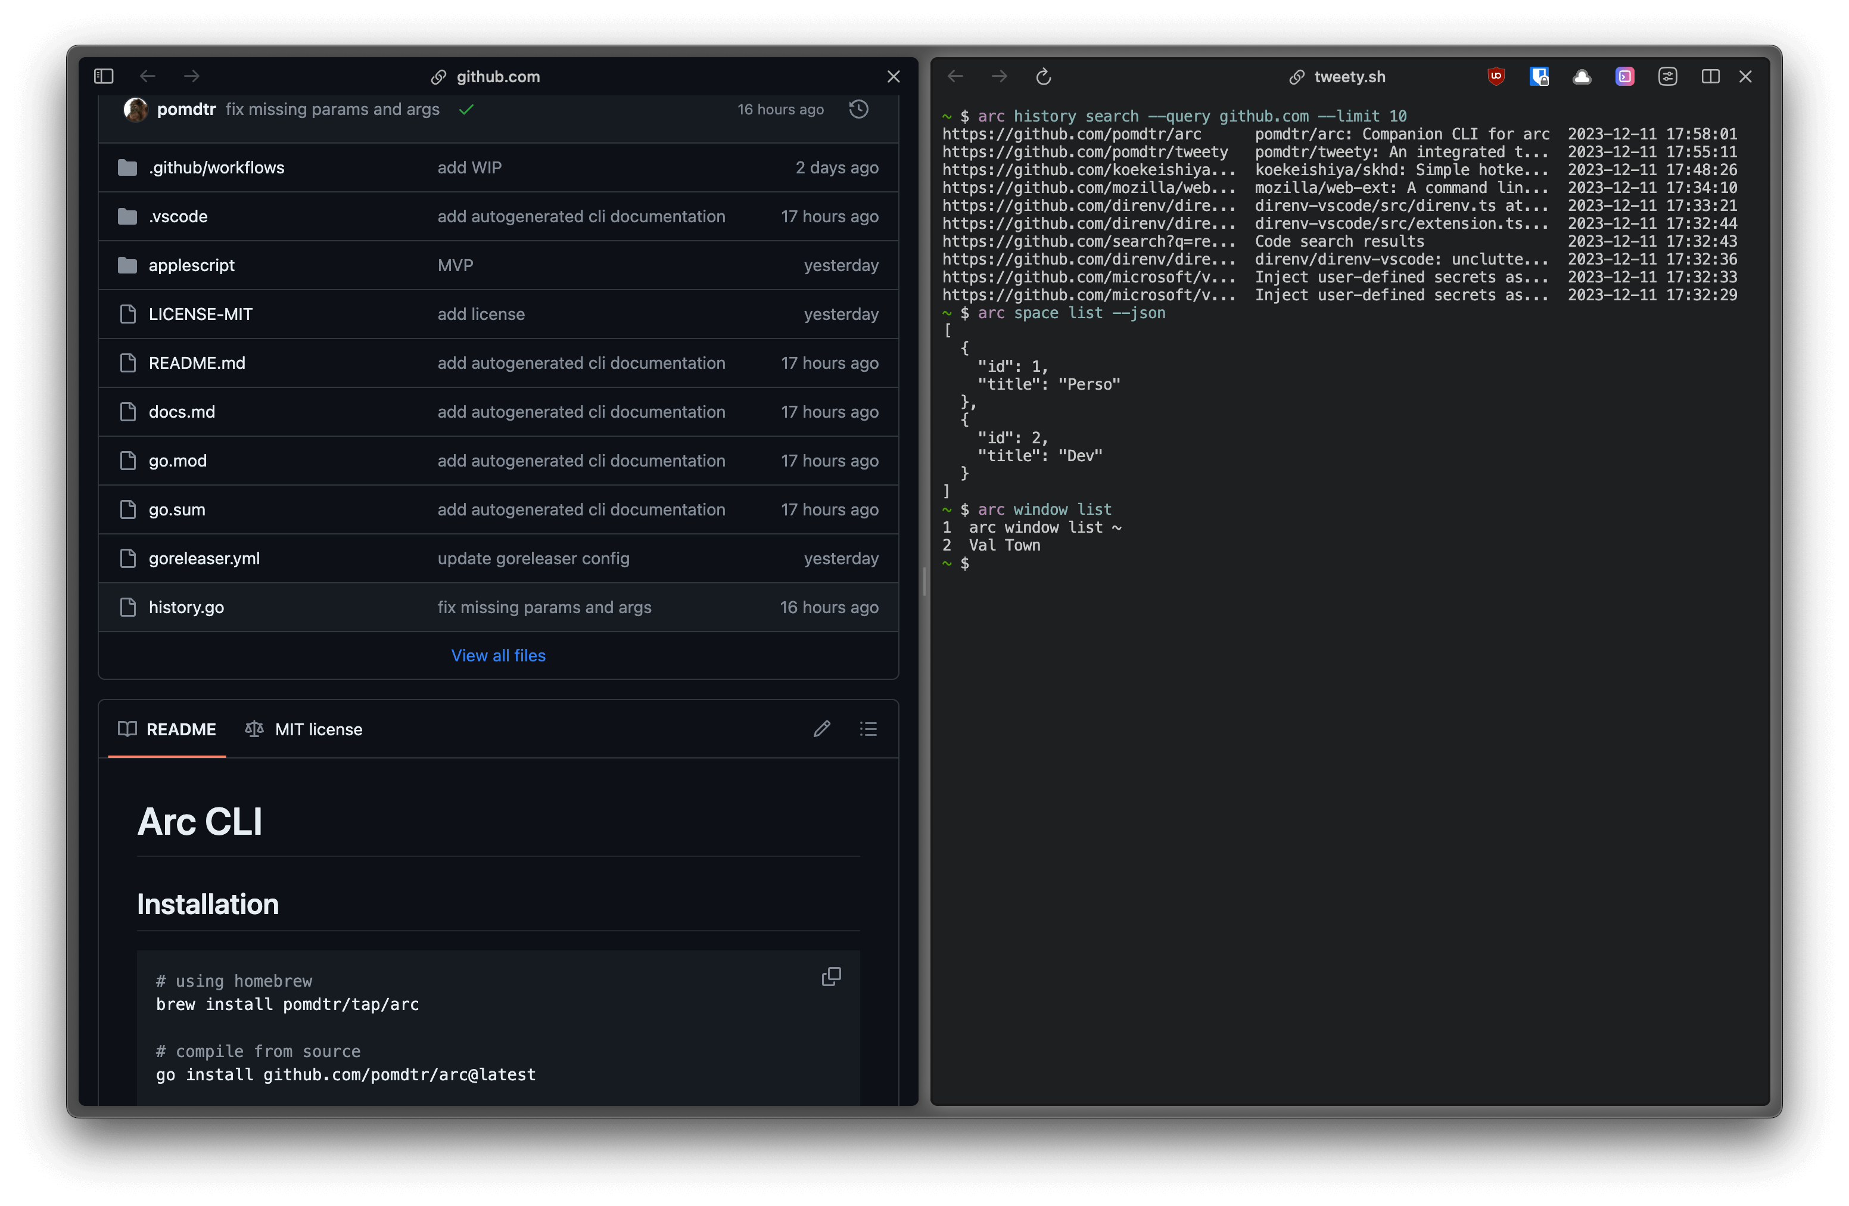Image resolution: width=1849 pixels, height=1206 pixels.
Task: Click '"title": "Perso"' in terminal output
Action: [1049, 384]
